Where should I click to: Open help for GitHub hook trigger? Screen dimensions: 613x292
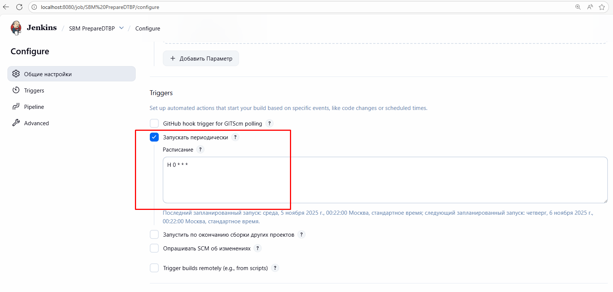click(x=270, y=123)
